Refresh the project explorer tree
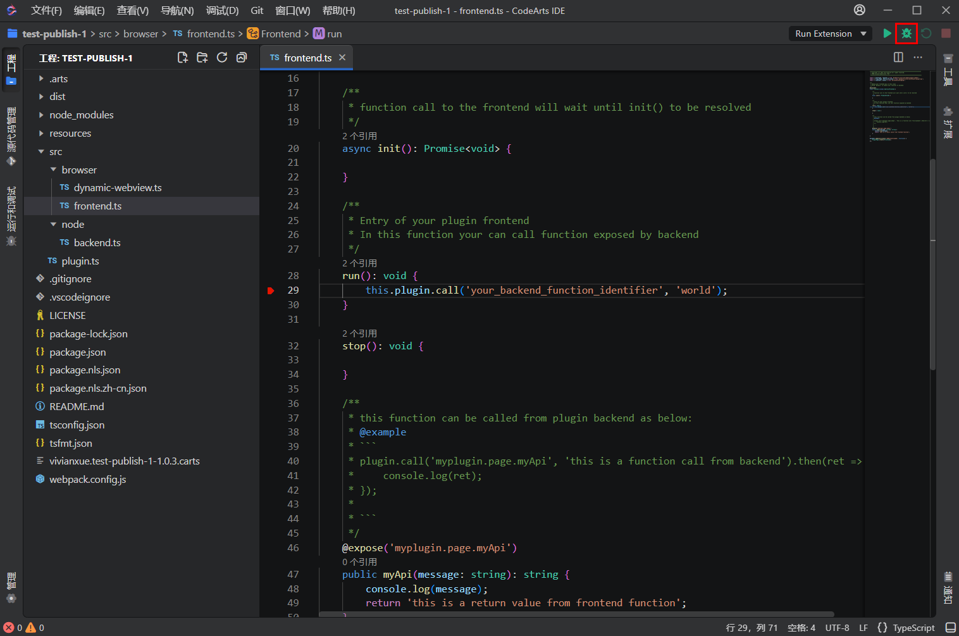 coord(221,58)
